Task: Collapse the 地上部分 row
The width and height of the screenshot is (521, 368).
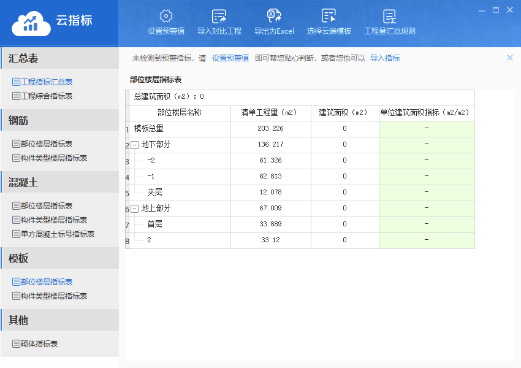Action: tap(135, 209)
